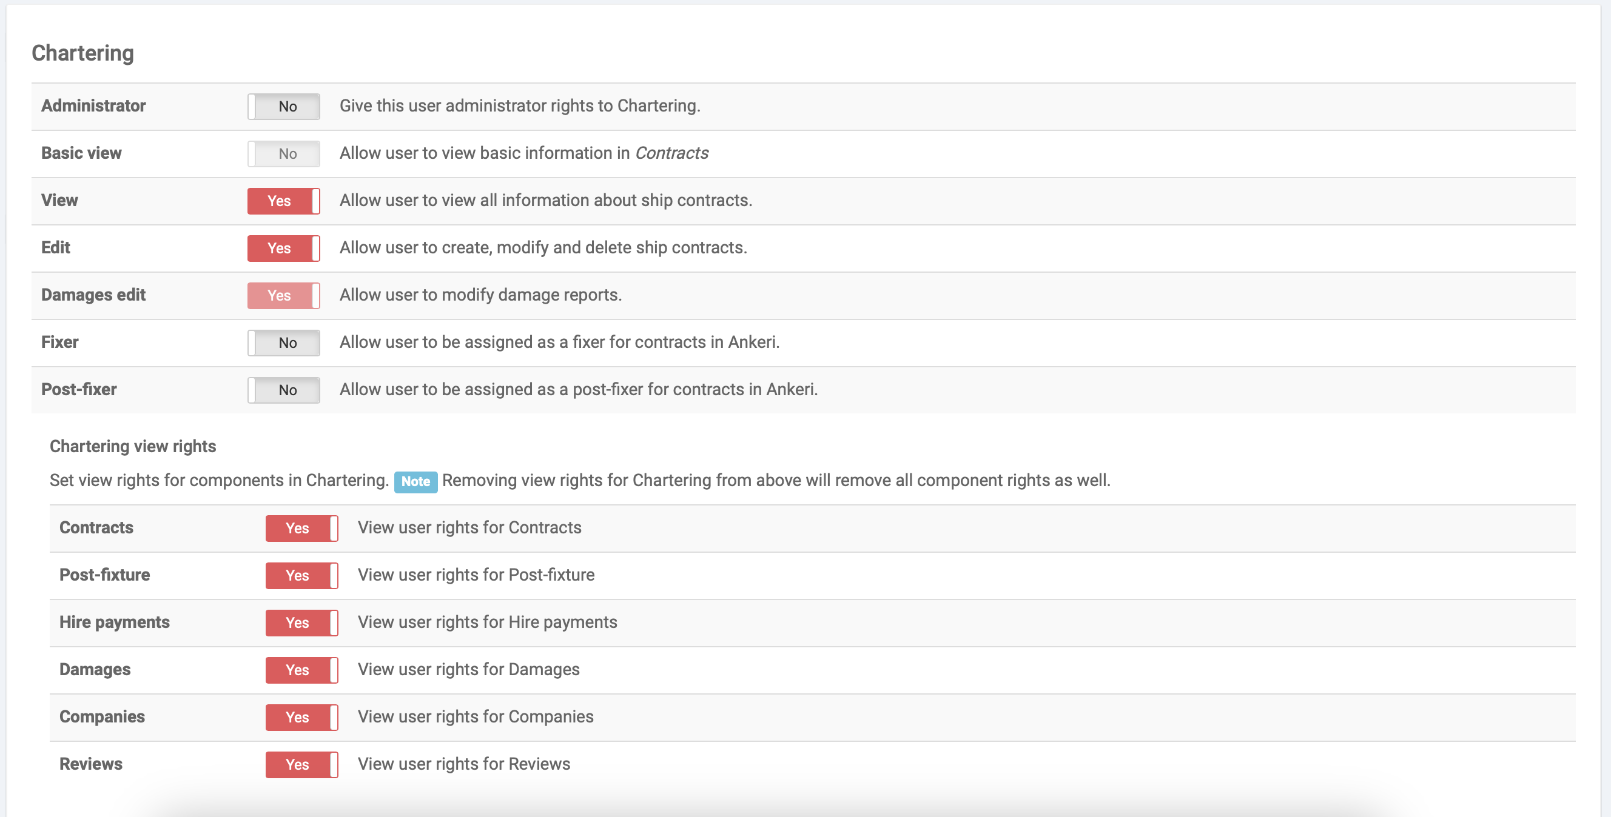This screenshot has width=1611, height=817.
Task: Disable the Contracts view rights toggle
Action: pyautogui.click(x=301, y=529)
